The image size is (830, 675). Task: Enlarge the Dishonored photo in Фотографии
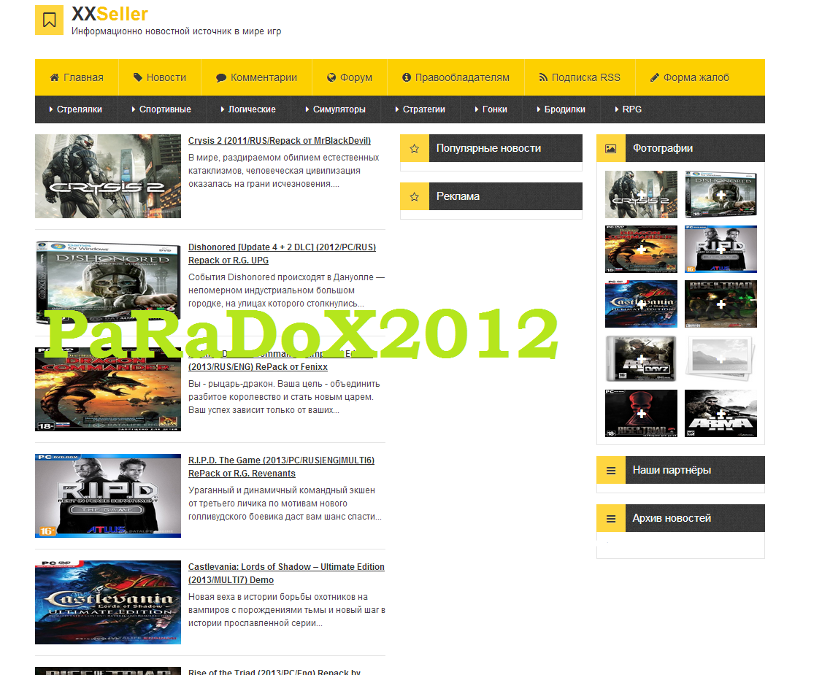point(721,194)
